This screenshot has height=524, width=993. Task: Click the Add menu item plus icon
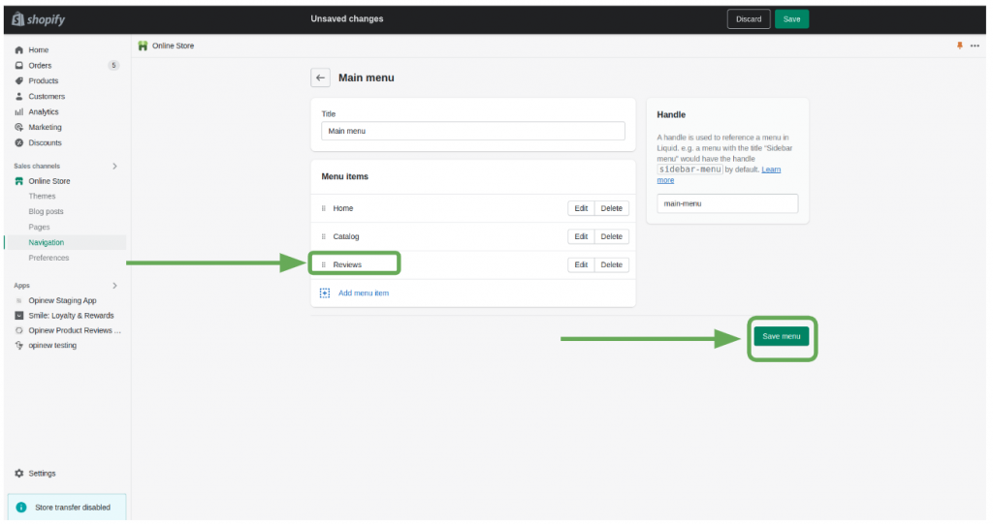[x=325, y=293]
